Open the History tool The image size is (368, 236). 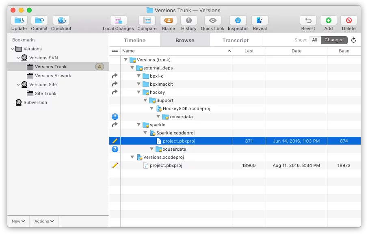(x=188, y=20)
